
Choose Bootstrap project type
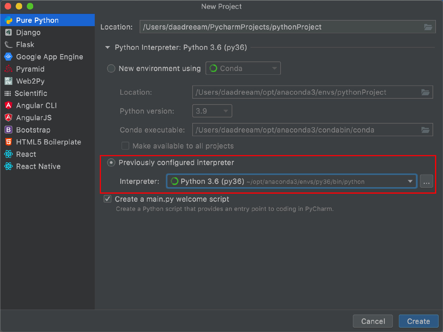click(x=47, y=130)
